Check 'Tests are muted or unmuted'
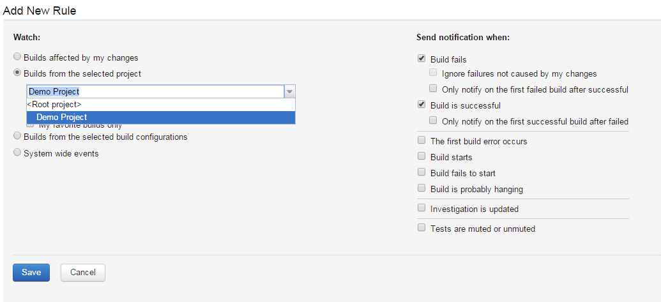Viewport: 661px width, 302px height. tap(422, 228)
